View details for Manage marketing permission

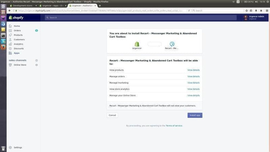pos(193,83)
